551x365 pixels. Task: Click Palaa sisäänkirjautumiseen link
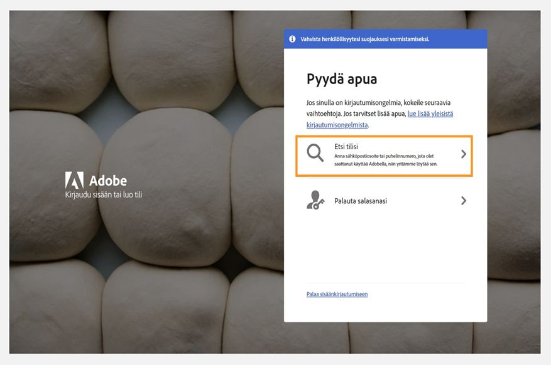tap(337, 294)
